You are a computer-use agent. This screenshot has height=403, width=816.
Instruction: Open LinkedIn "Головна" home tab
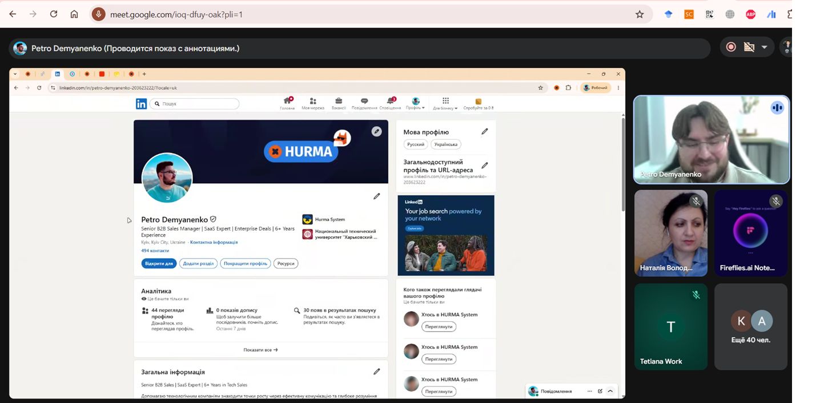pos(287,103)
